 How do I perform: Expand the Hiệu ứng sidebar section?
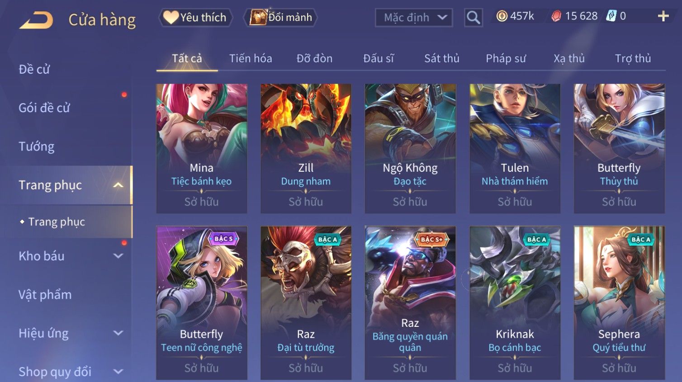point(118,333)
